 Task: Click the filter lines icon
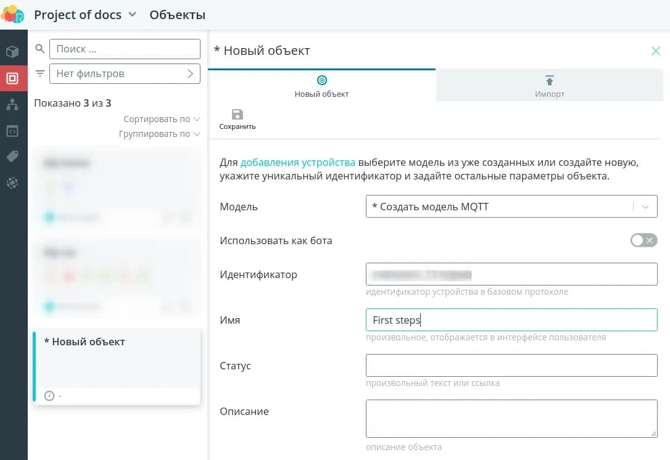pos(40,73)
